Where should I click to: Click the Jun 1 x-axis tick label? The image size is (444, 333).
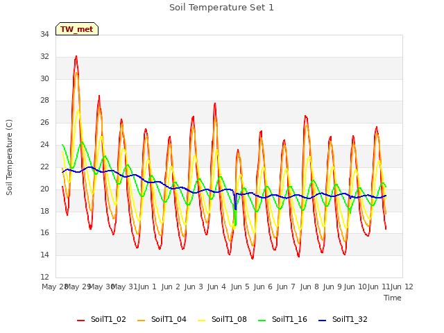point(147,287)
